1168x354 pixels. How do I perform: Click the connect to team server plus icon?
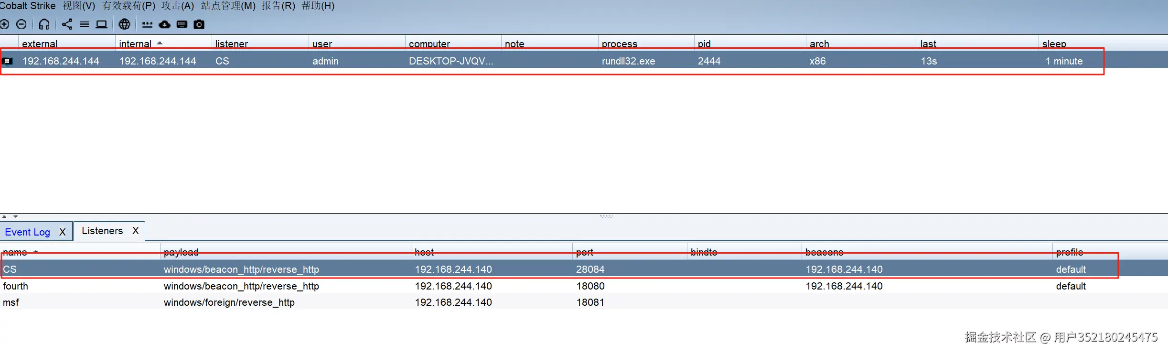tap(4, 24)
